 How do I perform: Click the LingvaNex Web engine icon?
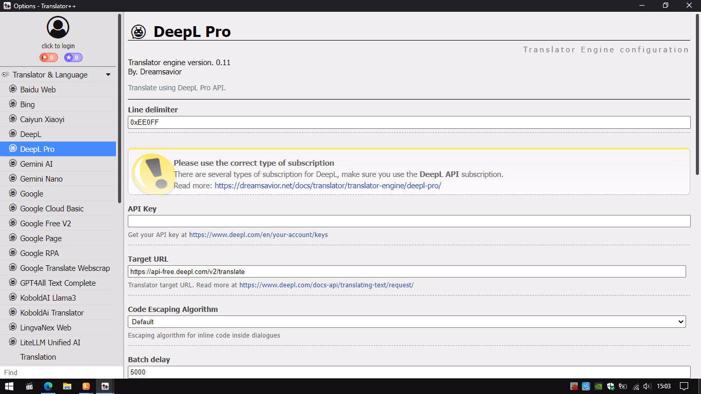(13, 327)
